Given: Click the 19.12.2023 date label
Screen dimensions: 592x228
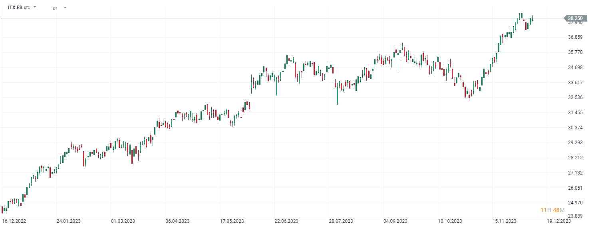Looking at the screenshot, I should (559, 221).
